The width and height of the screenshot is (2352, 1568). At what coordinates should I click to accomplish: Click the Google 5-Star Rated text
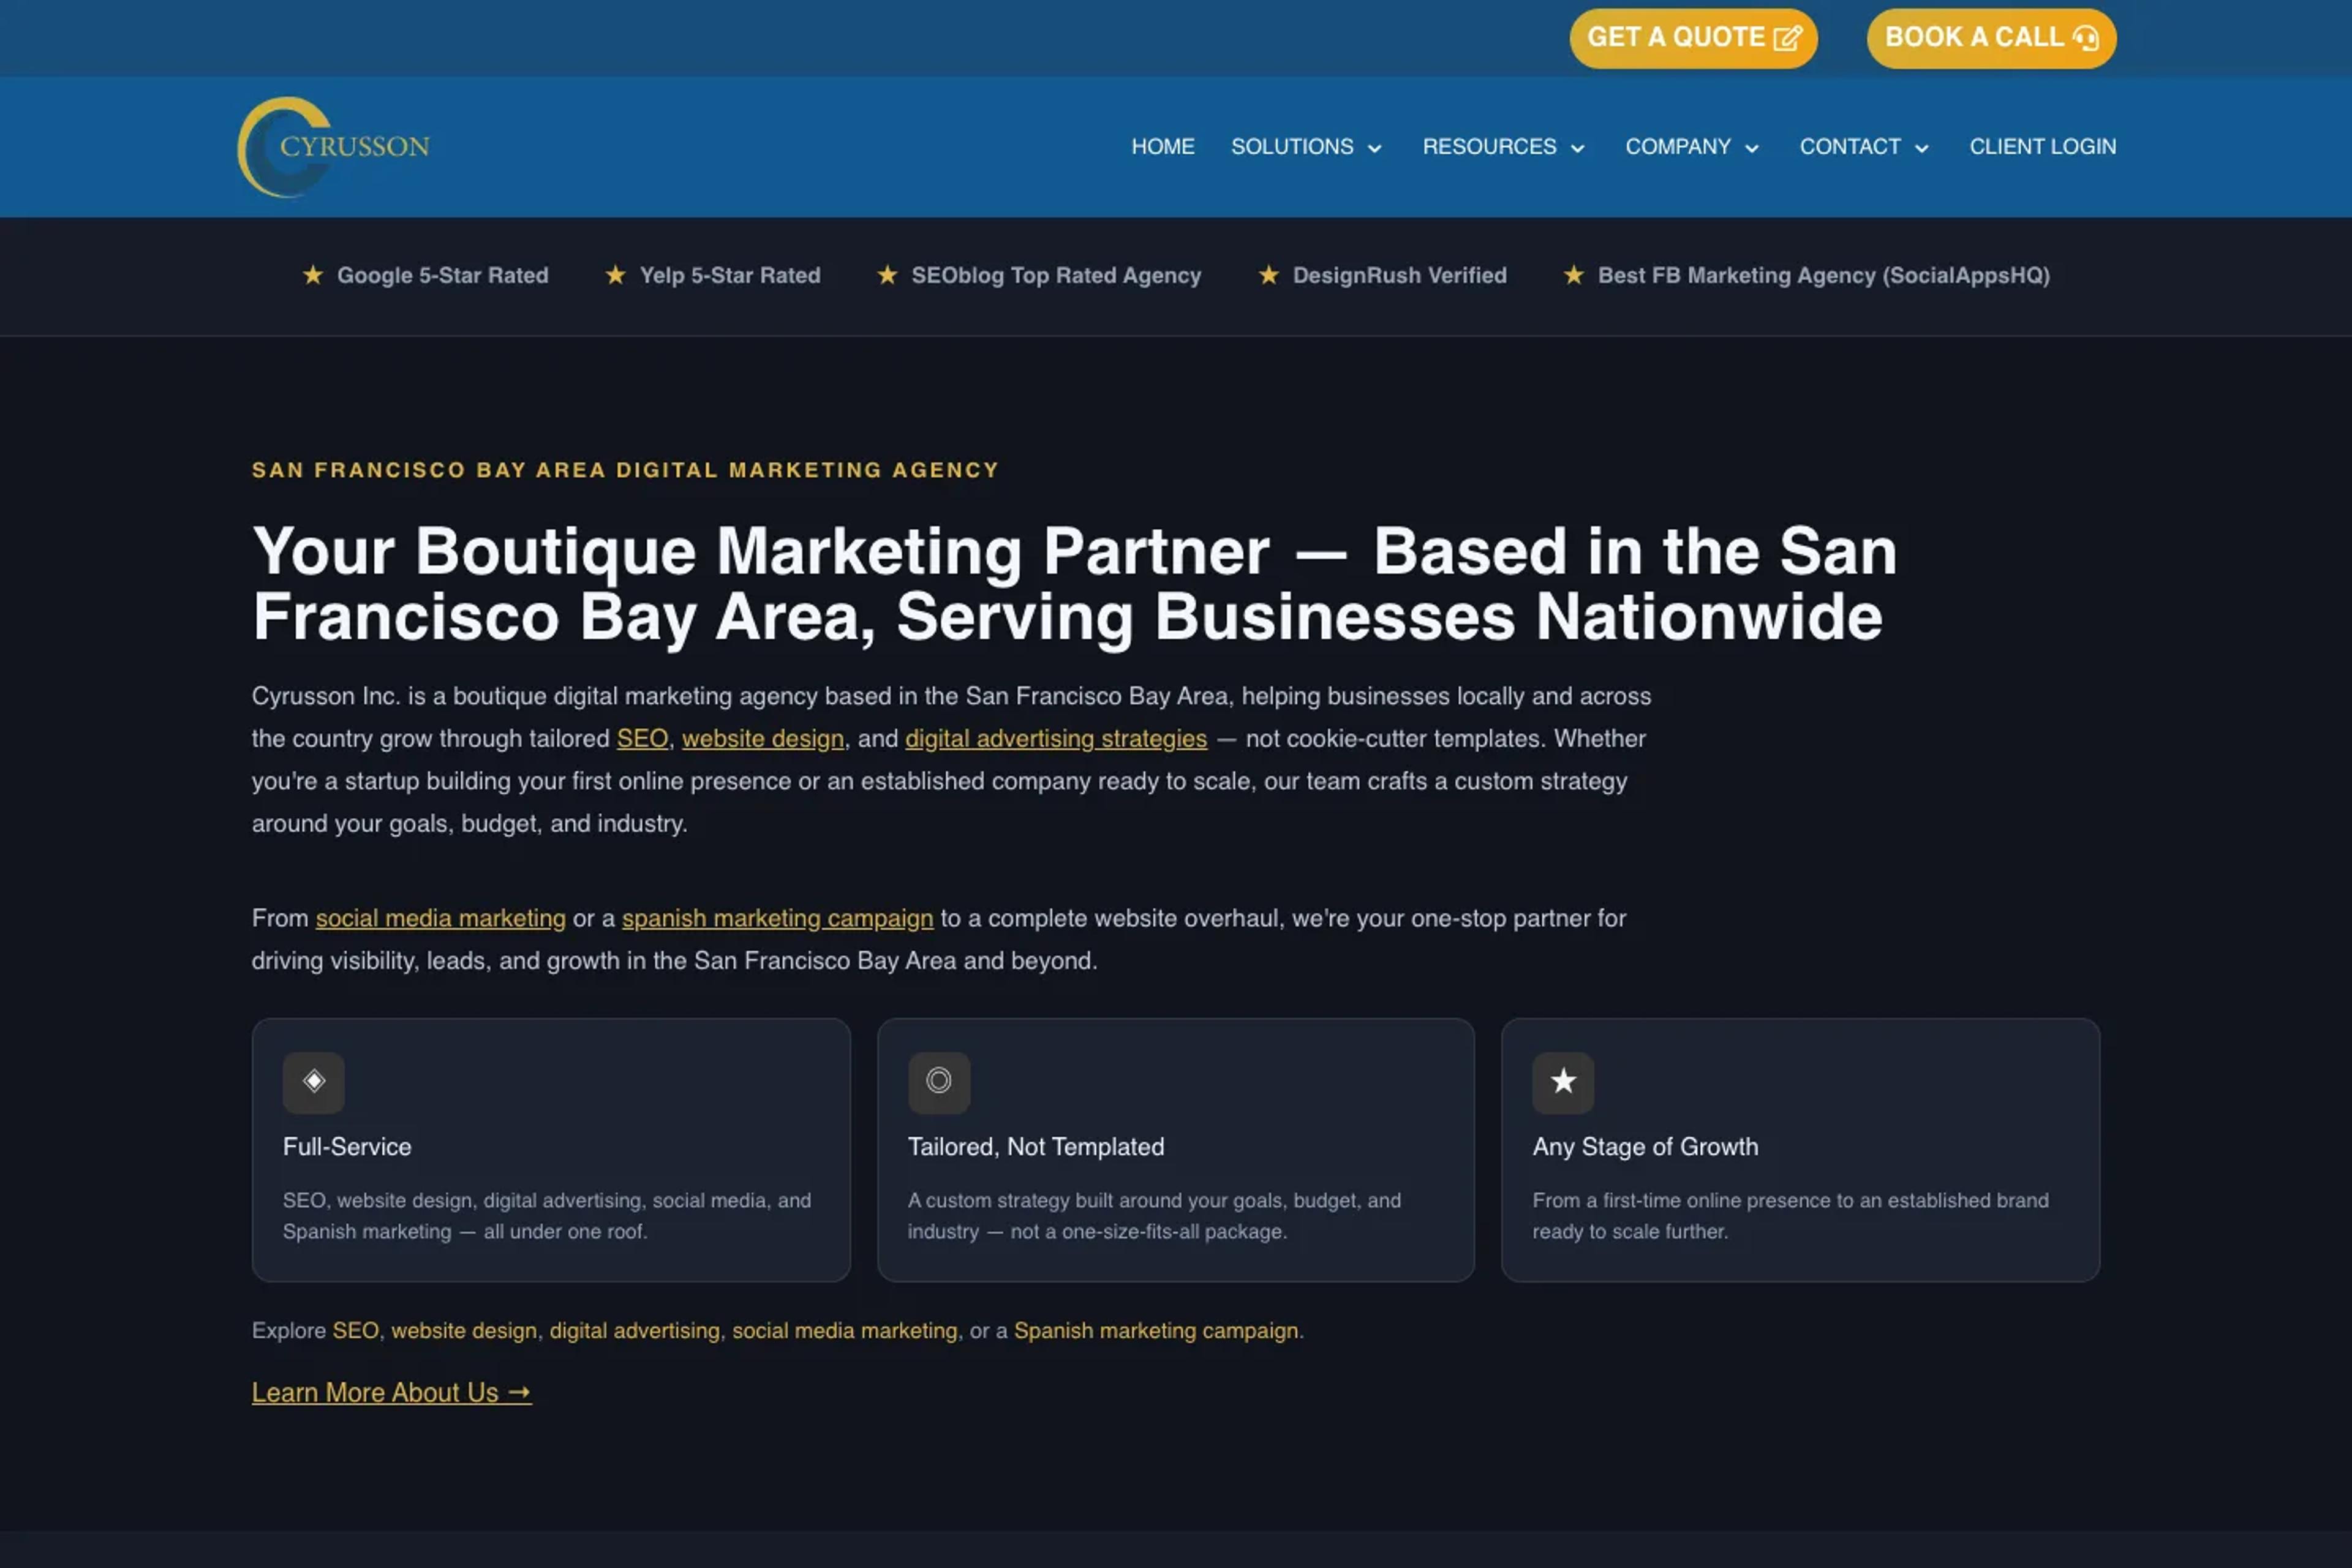tap(443, 276)
